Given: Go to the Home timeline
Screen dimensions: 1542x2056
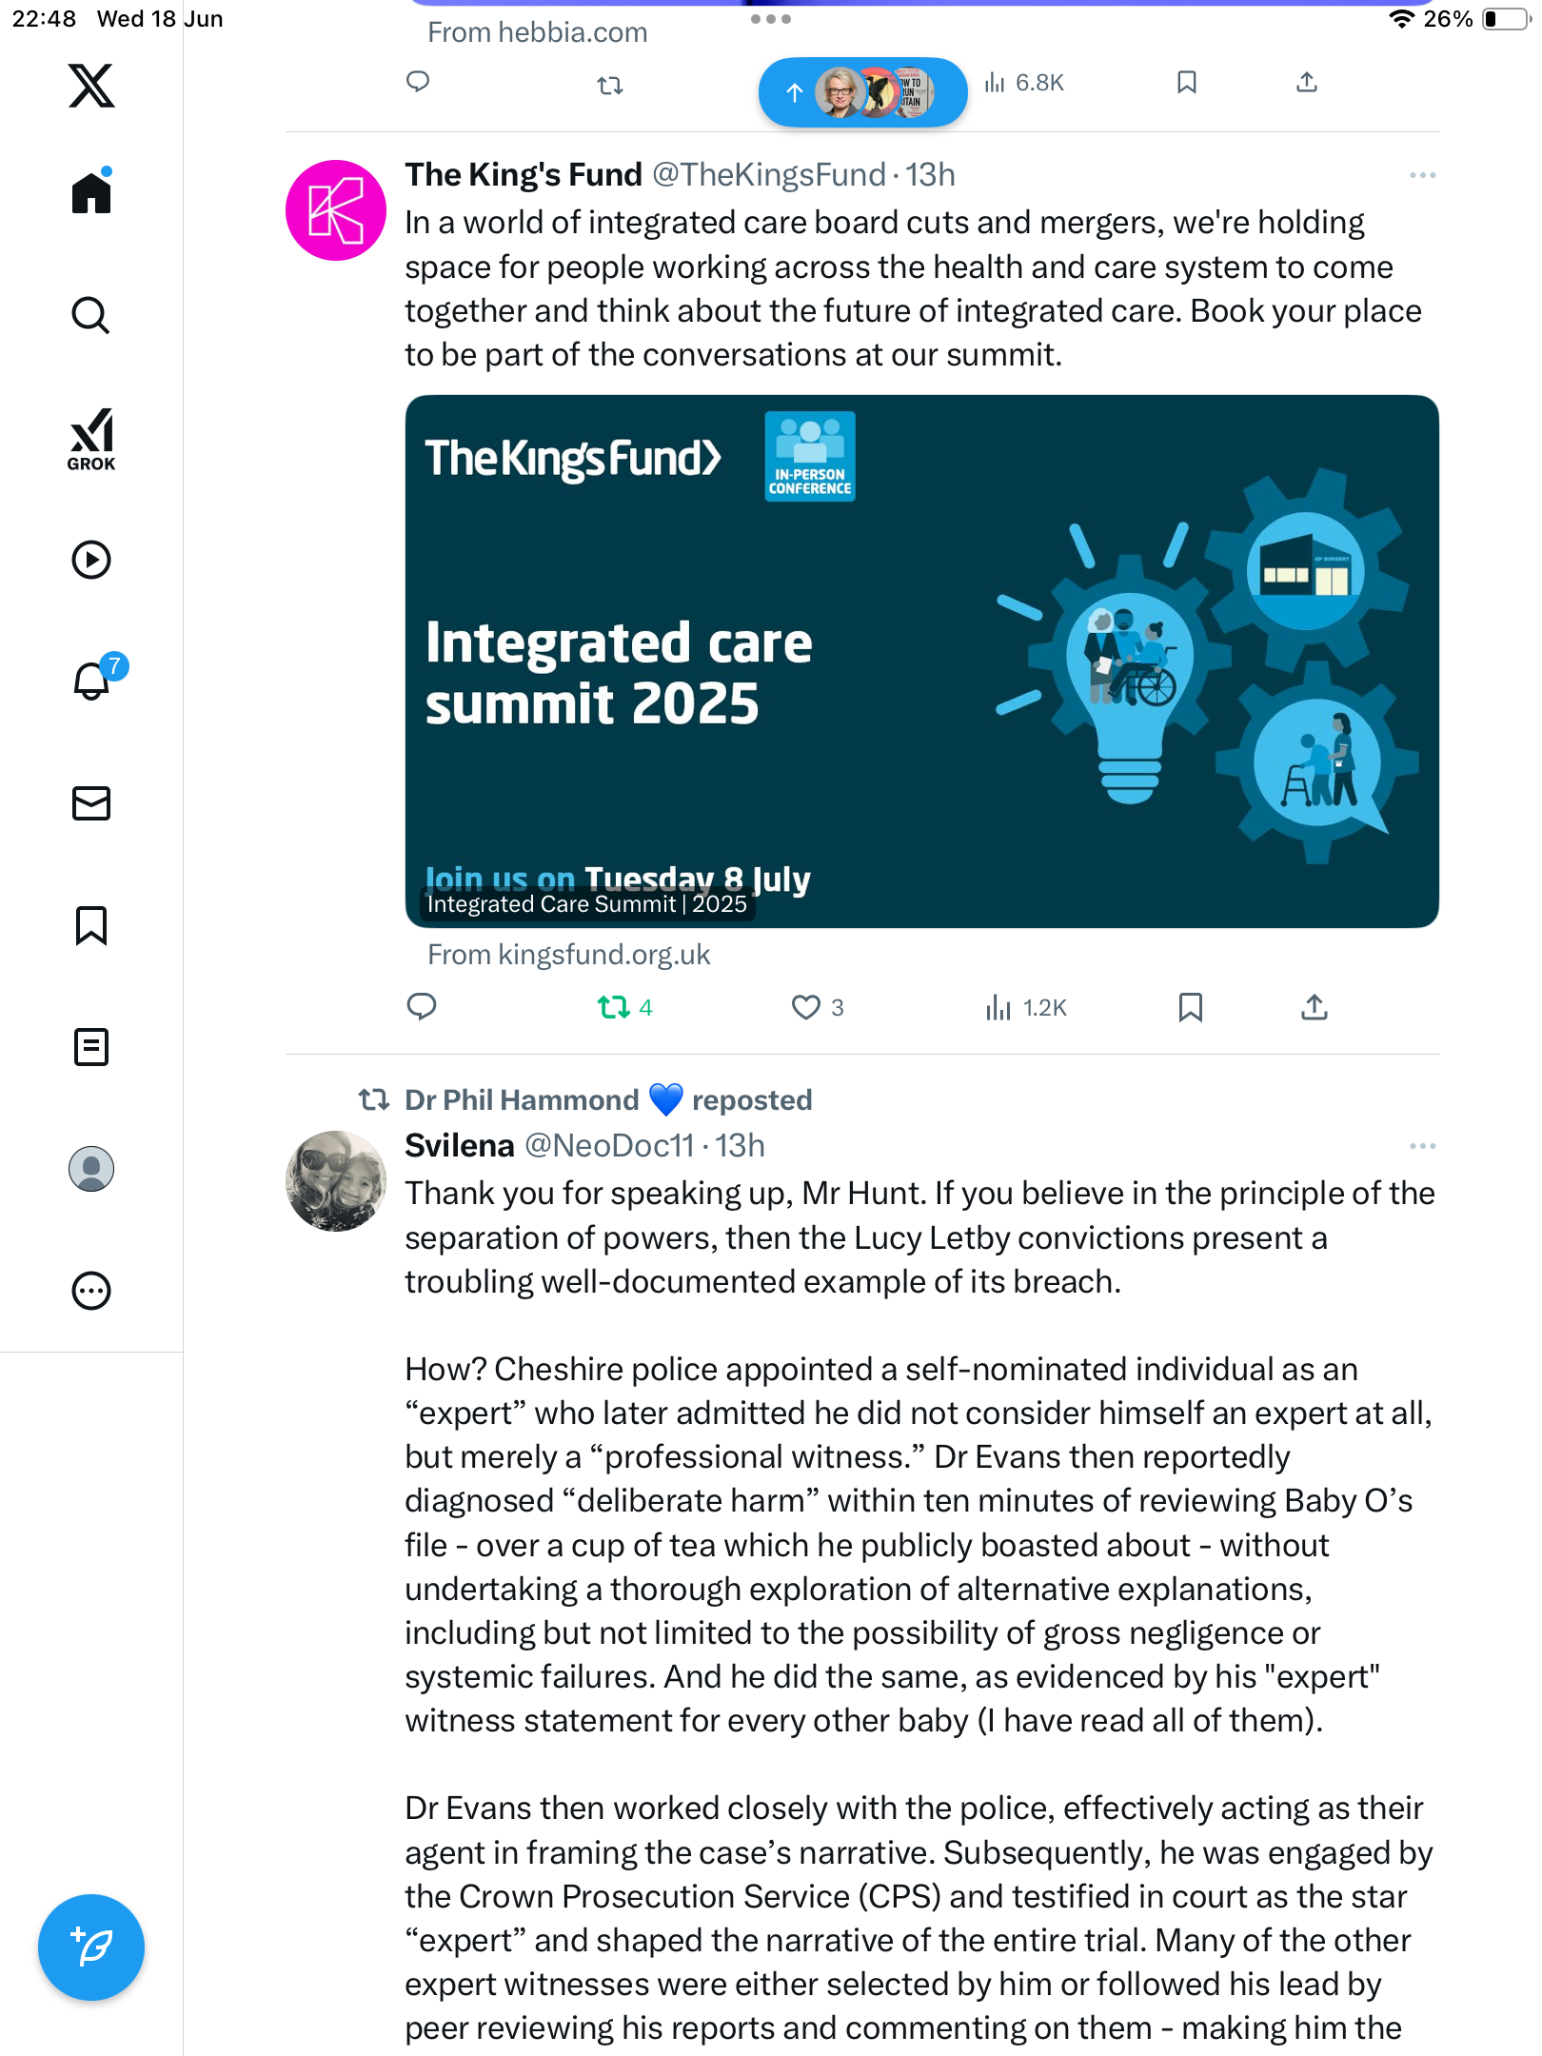Looking at the screenshot, I should 91,192.
